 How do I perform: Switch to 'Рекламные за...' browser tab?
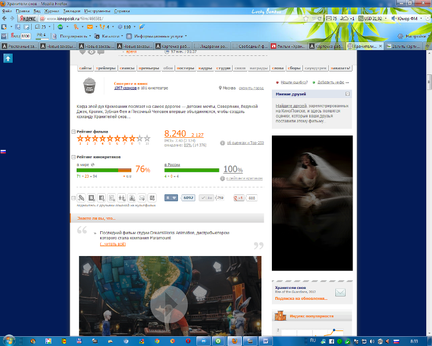coord(19,46)
